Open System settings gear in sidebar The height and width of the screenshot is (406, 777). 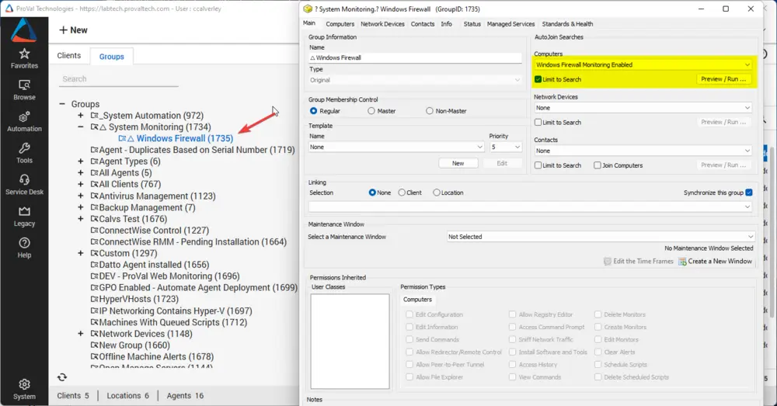click(x=24, y=390)
